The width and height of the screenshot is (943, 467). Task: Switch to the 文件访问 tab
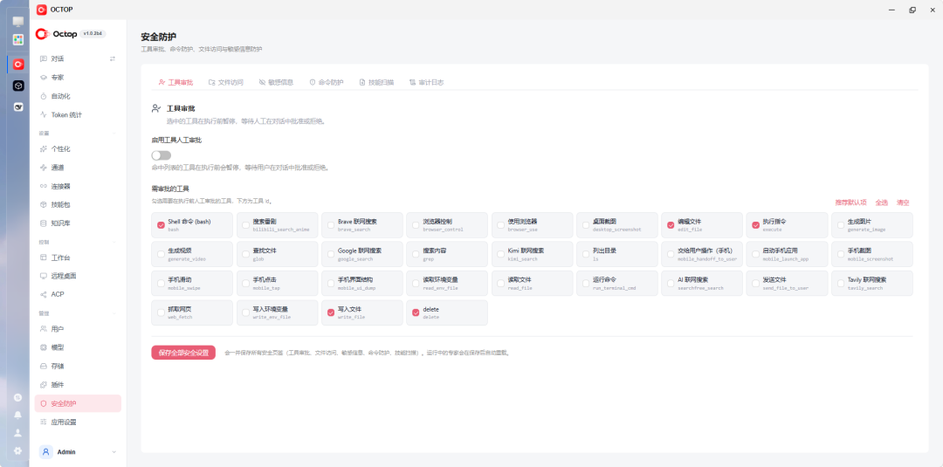tap(225, 82)
